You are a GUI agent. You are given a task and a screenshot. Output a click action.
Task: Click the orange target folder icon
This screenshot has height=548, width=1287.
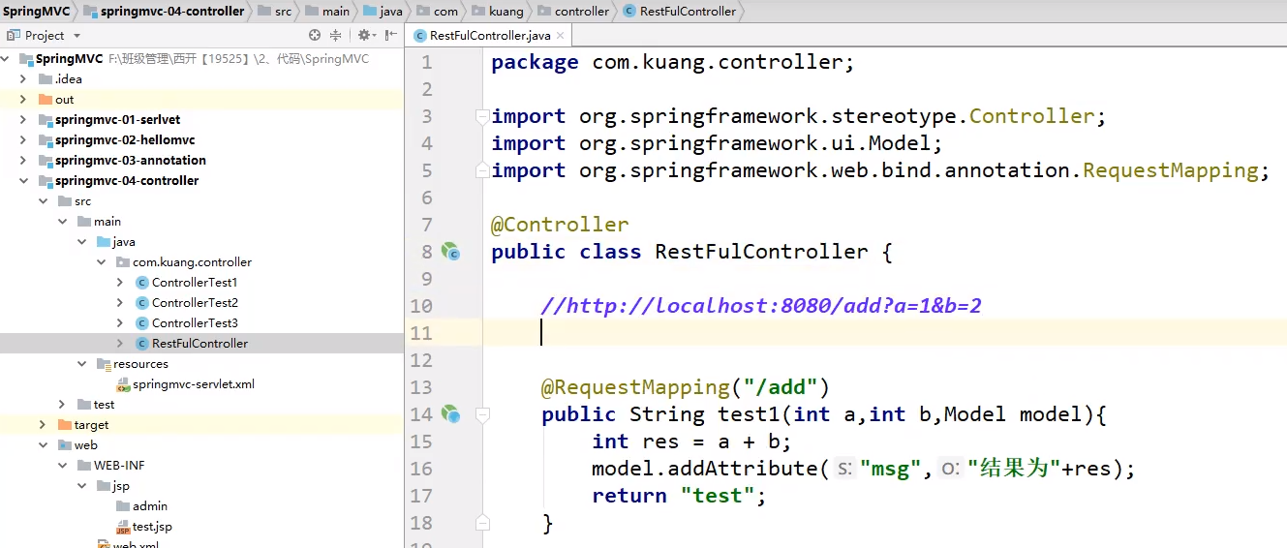(x=65, y=425)
